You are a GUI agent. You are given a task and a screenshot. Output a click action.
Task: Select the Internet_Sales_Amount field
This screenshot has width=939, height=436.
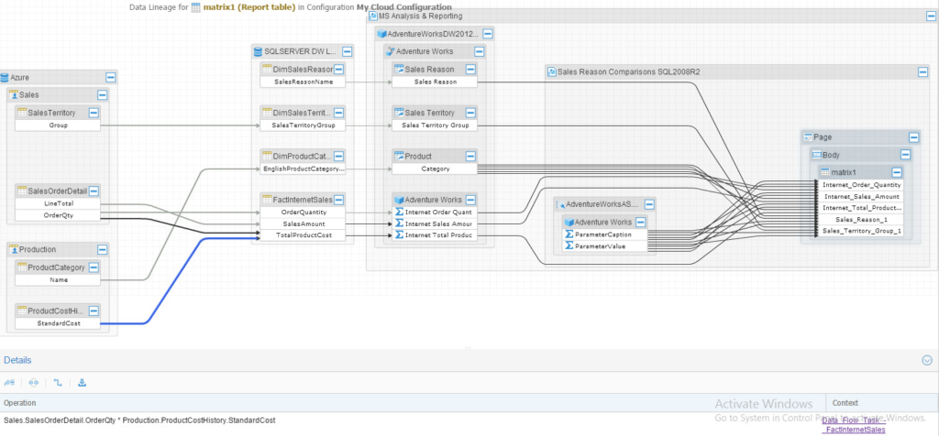coord(861,196)
